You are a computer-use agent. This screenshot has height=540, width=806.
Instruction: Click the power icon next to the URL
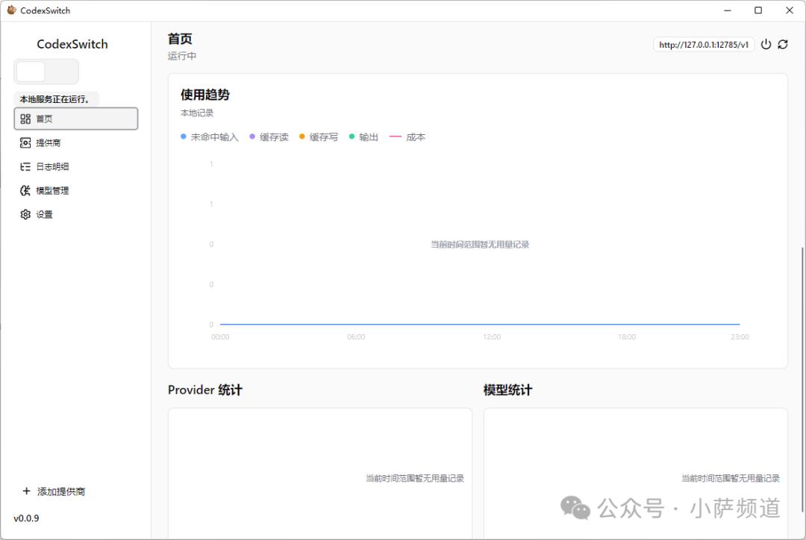point(766,45)
